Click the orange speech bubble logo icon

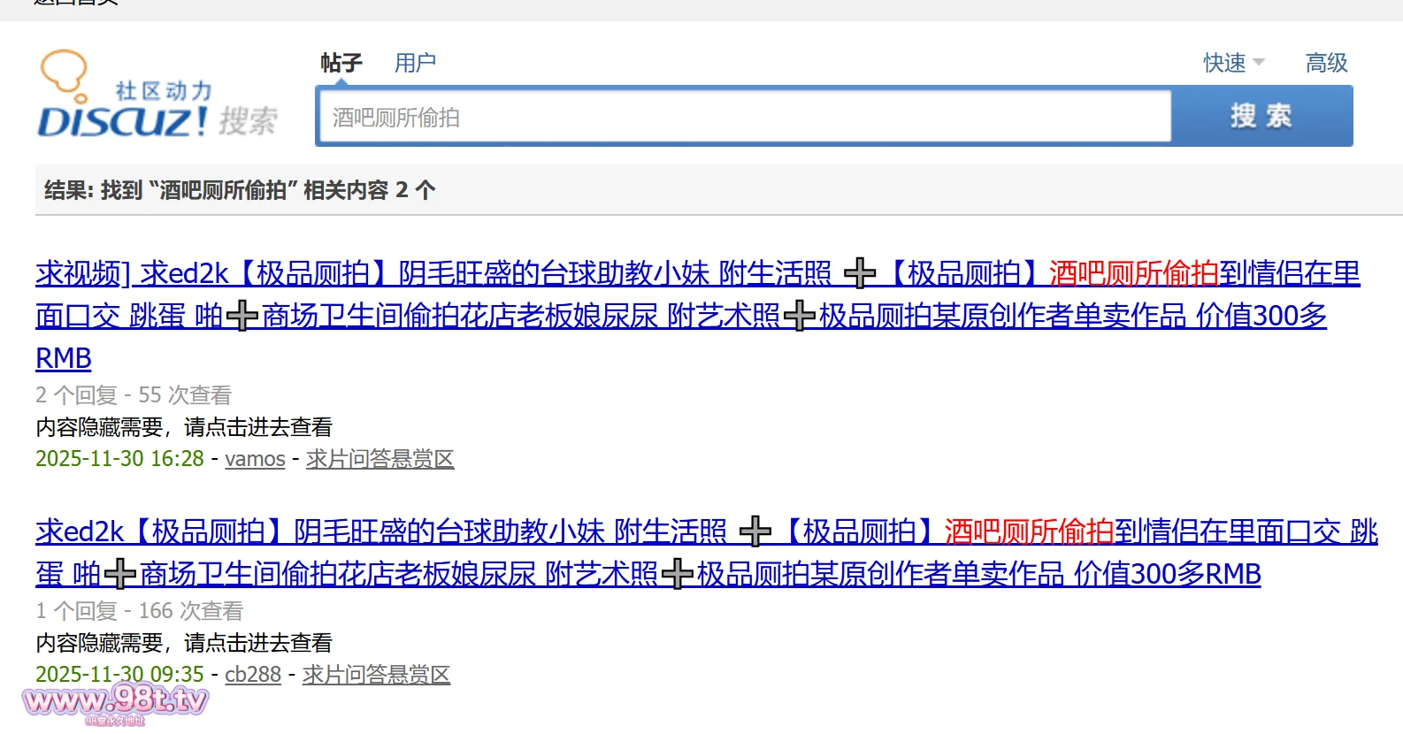[x=64, y=73]
